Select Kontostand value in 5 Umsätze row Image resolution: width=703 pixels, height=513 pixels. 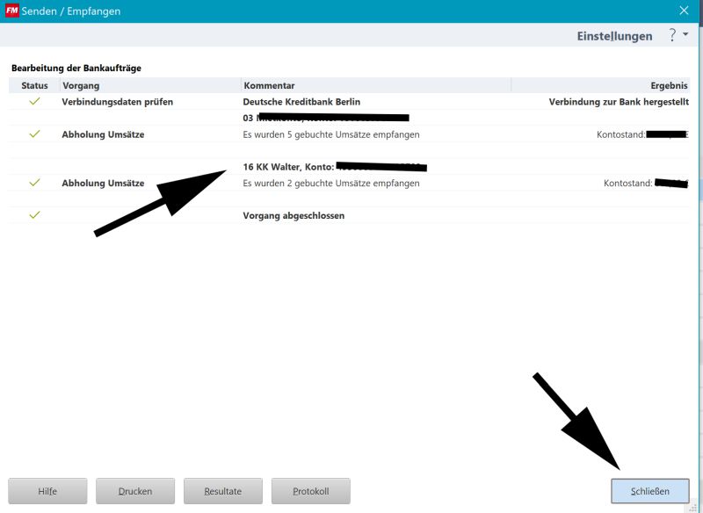pyautogui.click(x=642, y=134)
